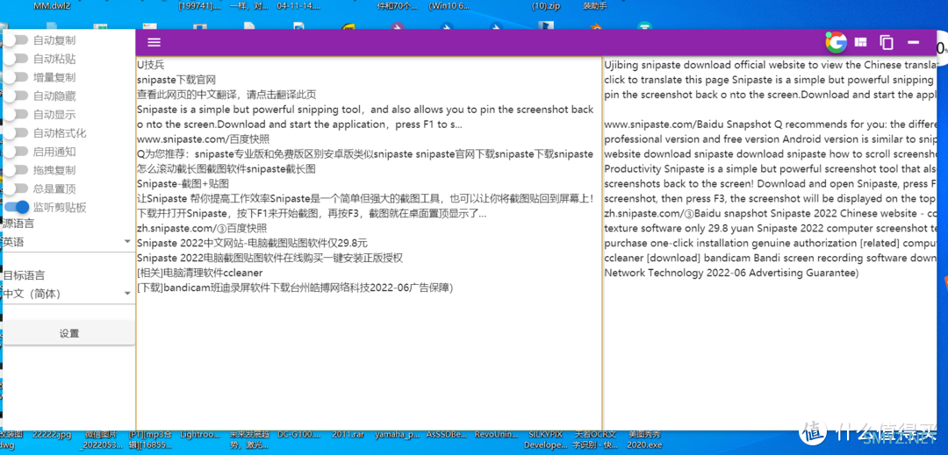The image size is (948, 455).
Task: Toggle the 自动隐藏 option
Action: 17,96
